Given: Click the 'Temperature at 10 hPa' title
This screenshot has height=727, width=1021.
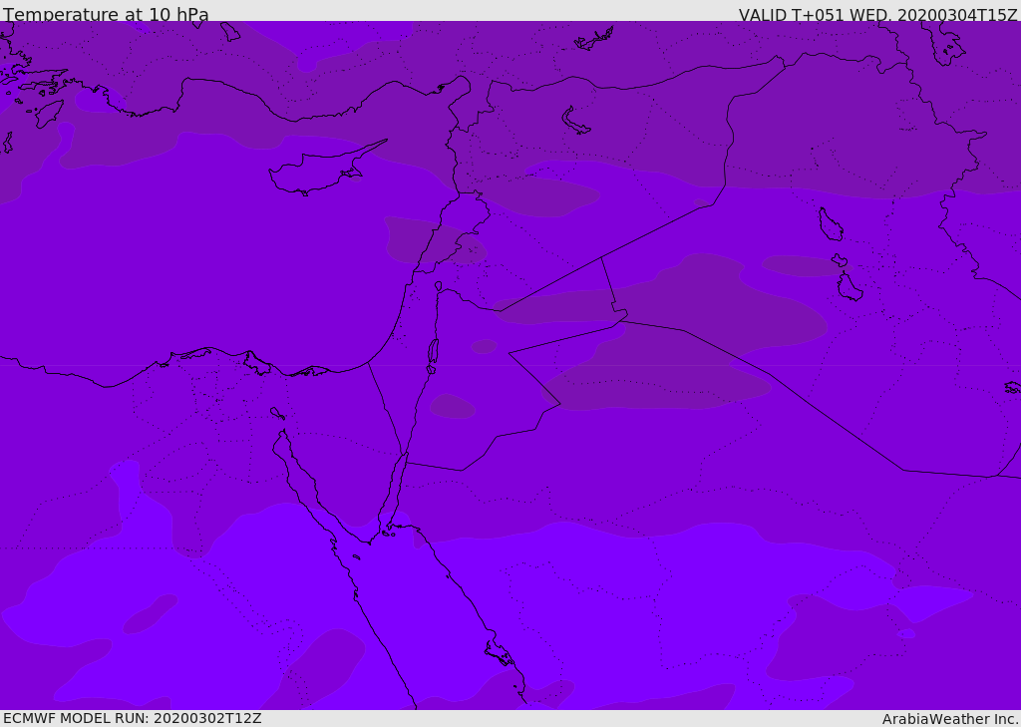Looking at the screenshot, I should point(106,14).
